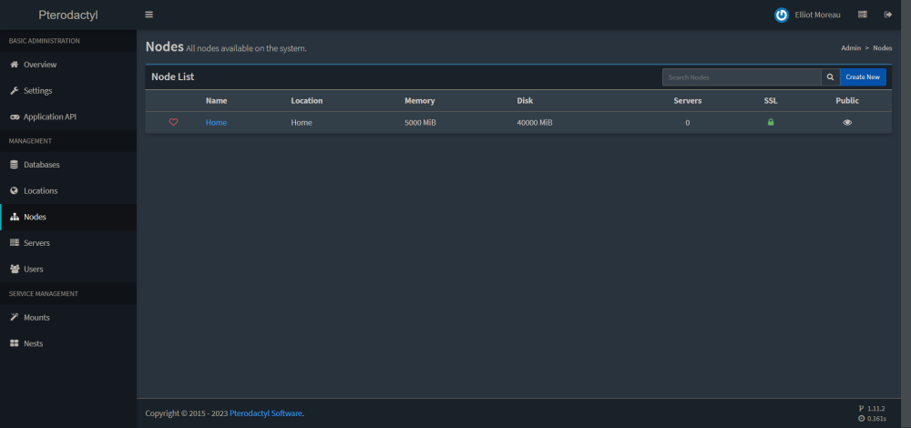Click the Users group icon
This screenshot has height=428, width=911.
click(x=15, y=269)
